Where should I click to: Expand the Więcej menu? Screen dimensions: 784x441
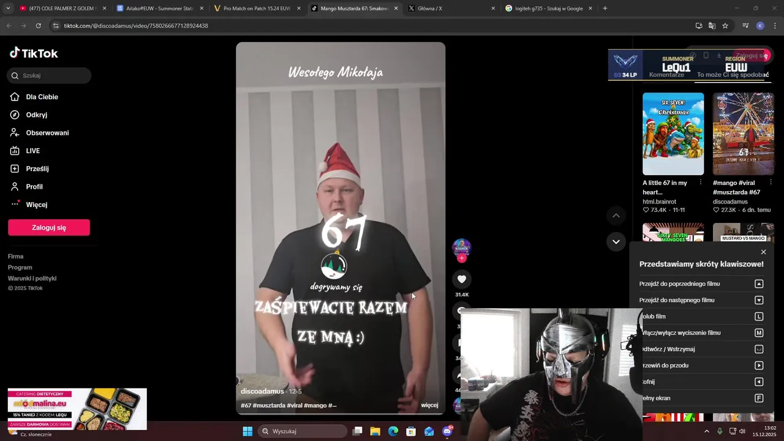[36, 205]
